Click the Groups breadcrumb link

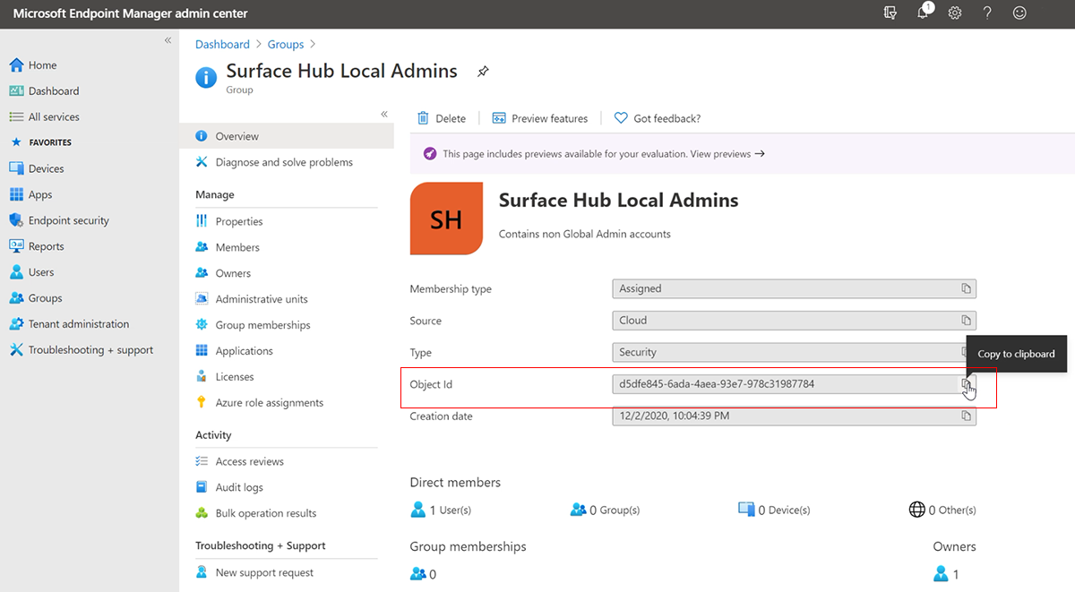286,44
